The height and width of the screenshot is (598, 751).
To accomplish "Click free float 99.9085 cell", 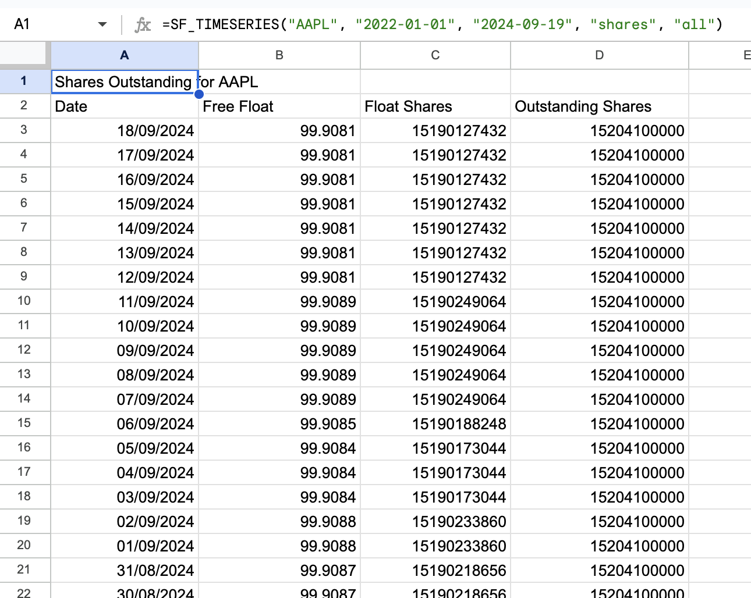I will click(x=279, y=424).
